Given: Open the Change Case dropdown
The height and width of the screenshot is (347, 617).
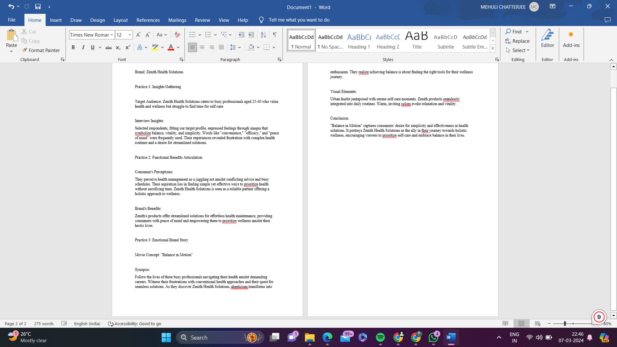Looking at the screenshot, I should click(x=161, y=35).
